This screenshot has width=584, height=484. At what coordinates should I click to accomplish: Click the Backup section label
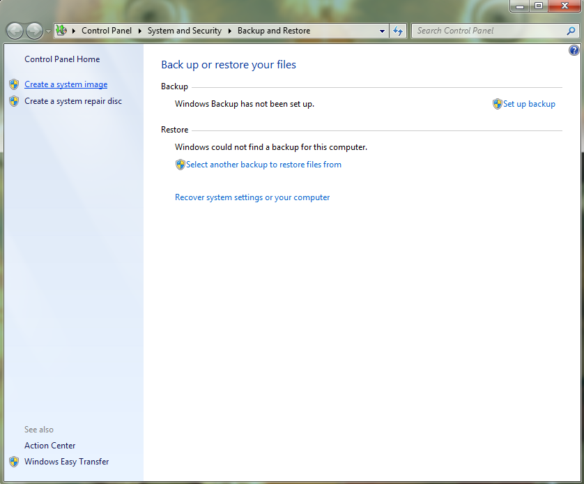coord(174,86)
